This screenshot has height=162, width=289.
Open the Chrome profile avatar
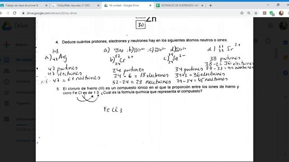(x=281, y=13)
